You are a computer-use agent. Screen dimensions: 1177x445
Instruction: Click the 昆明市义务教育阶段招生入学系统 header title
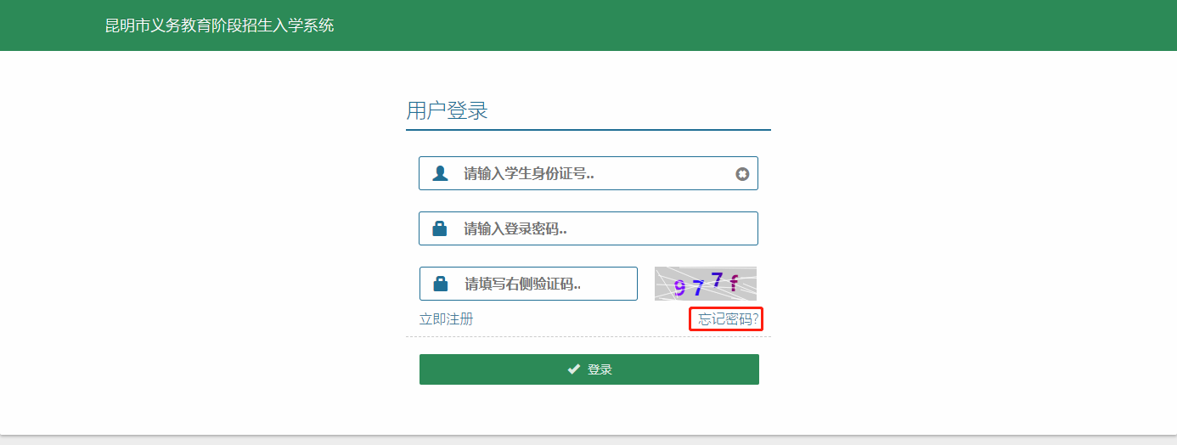click(219, 25)
